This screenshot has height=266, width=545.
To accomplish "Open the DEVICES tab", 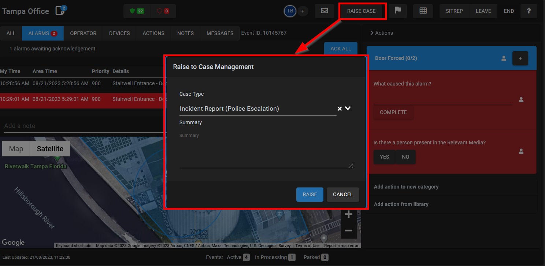I will click(119, 33).
